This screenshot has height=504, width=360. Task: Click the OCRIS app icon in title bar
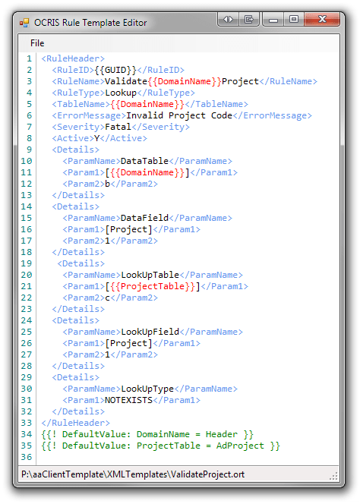pyautogui.click(x=24, y=23)
